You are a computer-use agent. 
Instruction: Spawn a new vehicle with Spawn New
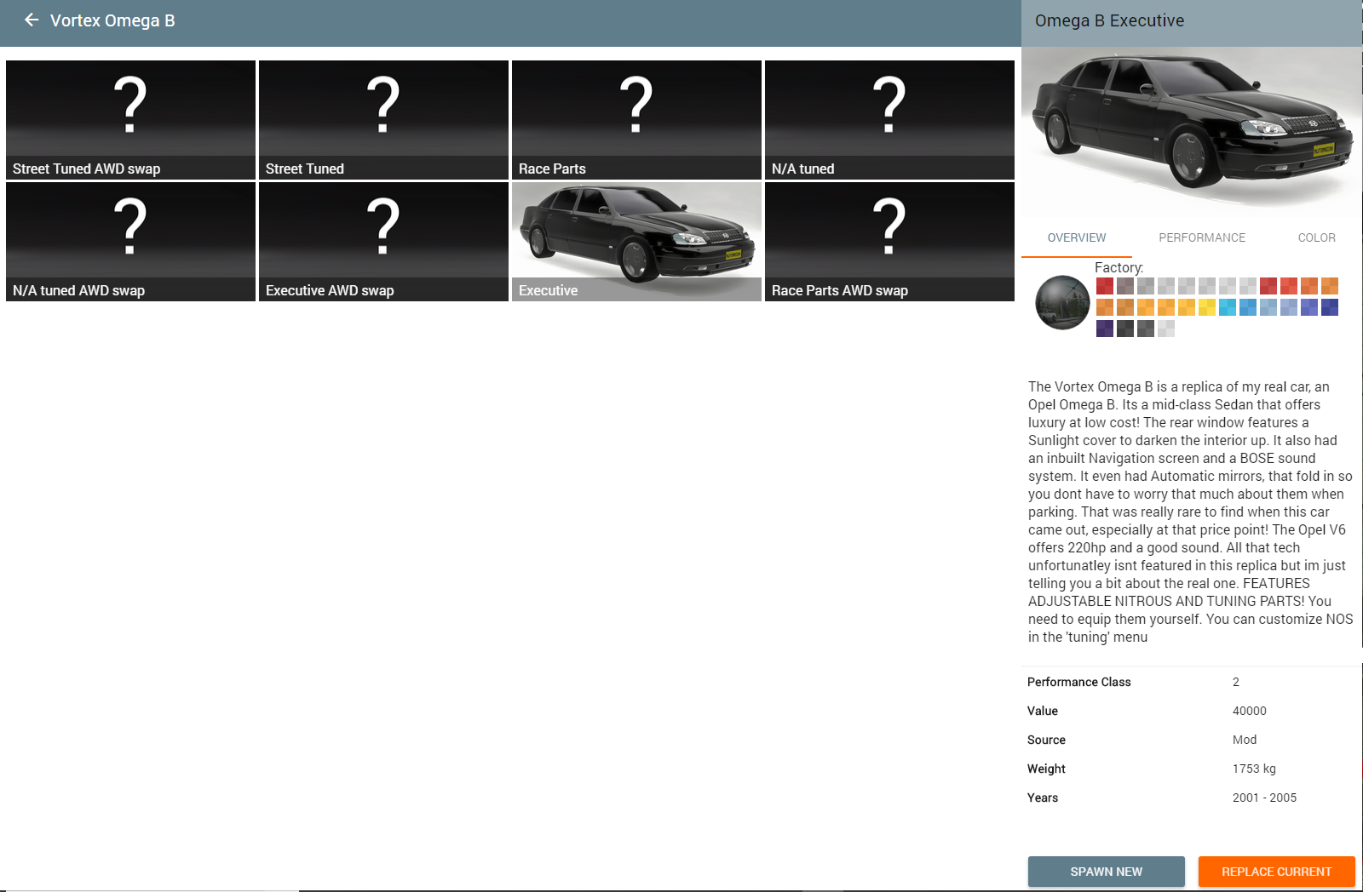tap(1106, 872)
